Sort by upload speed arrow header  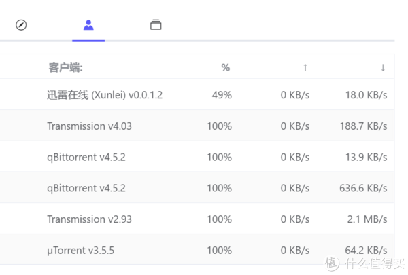pyautogui.click(x=305, y=67)
